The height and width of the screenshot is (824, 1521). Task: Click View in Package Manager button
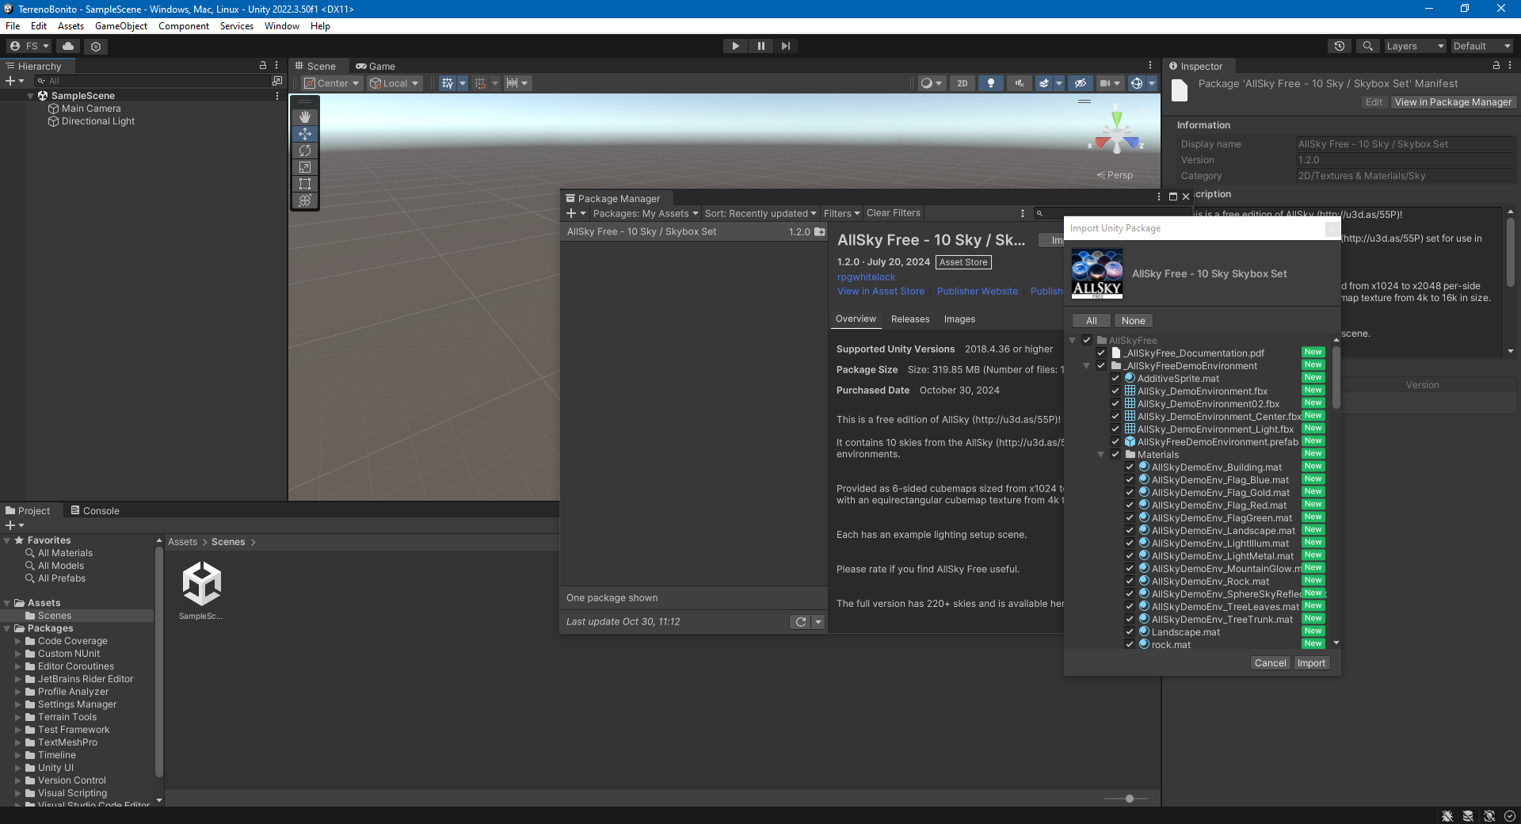[x=1453, y=102]
